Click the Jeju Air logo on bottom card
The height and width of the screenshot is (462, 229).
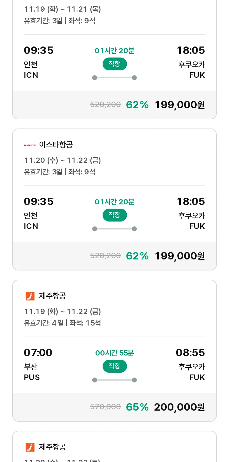pos(30,447)
